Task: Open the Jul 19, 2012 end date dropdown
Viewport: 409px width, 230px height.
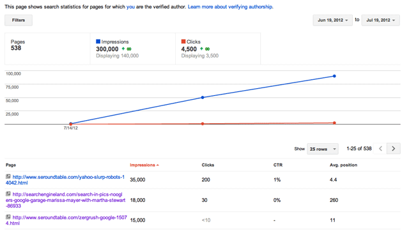Action: pyautogui.click(x=381, y=20)
